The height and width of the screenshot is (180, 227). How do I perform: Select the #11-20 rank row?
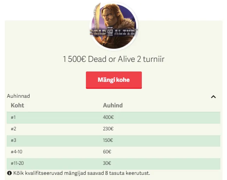[18, 163]
